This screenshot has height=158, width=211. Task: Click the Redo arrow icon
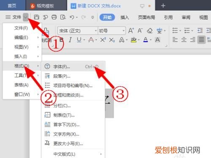84,17
